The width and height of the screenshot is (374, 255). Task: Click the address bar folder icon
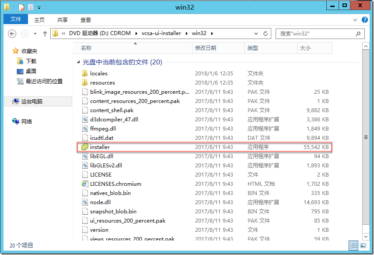click(56, 33)
